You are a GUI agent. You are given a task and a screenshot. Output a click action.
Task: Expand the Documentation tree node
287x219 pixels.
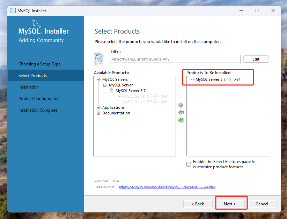click(98, 113)
